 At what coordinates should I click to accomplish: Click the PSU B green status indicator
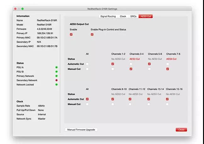click(56, 72)
